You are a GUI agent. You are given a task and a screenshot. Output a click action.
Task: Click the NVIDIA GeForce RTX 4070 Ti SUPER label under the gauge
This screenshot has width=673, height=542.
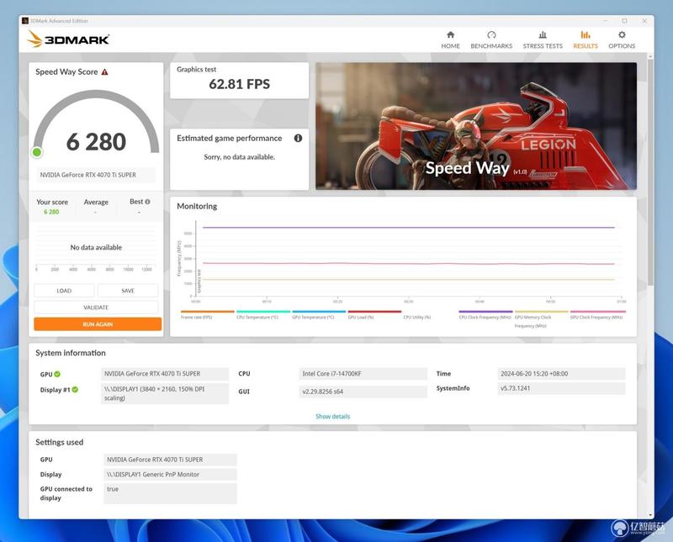(x=96, y=175)
